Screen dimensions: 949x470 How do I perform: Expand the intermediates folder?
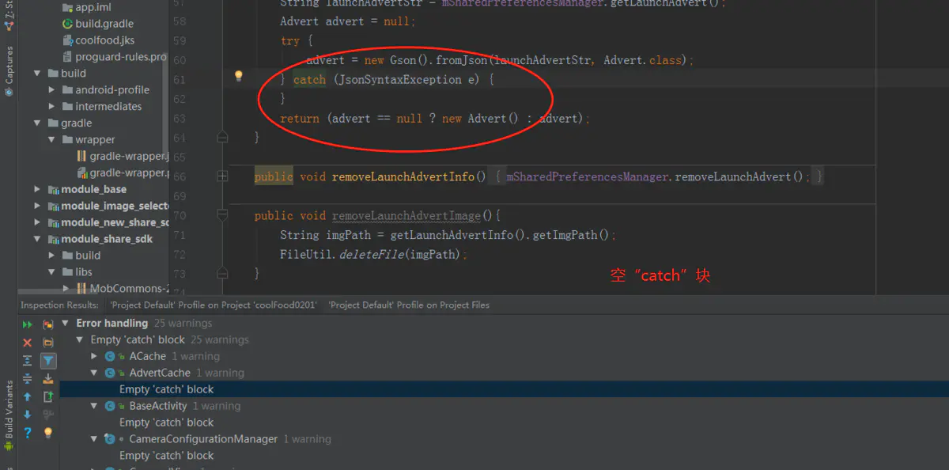tap(51, 107)
